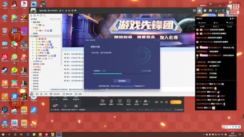Toggle the speaker in streaming tool
Screen dimensions: 244x137
tap(145, 101)
